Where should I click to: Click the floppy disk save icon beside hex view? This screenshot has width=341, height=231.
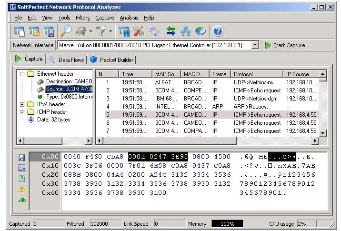[22, 157]
